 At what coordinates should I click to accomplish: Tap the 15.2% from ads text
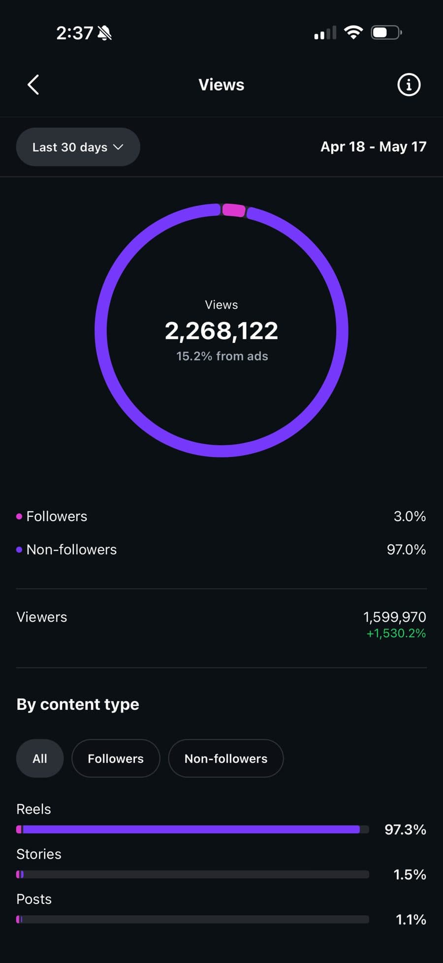222,356
